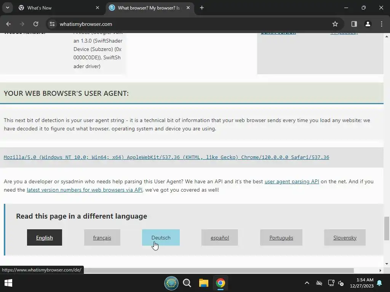The width and height of the screenshot is (390, 292).
Task: Switch page language to Deutsch
Action: coord(161,237)
